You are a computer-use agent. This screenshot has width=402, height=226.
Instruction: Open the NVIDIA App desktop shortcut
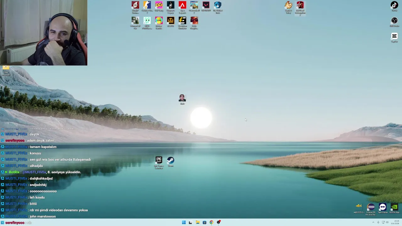(x=394, y=208)
